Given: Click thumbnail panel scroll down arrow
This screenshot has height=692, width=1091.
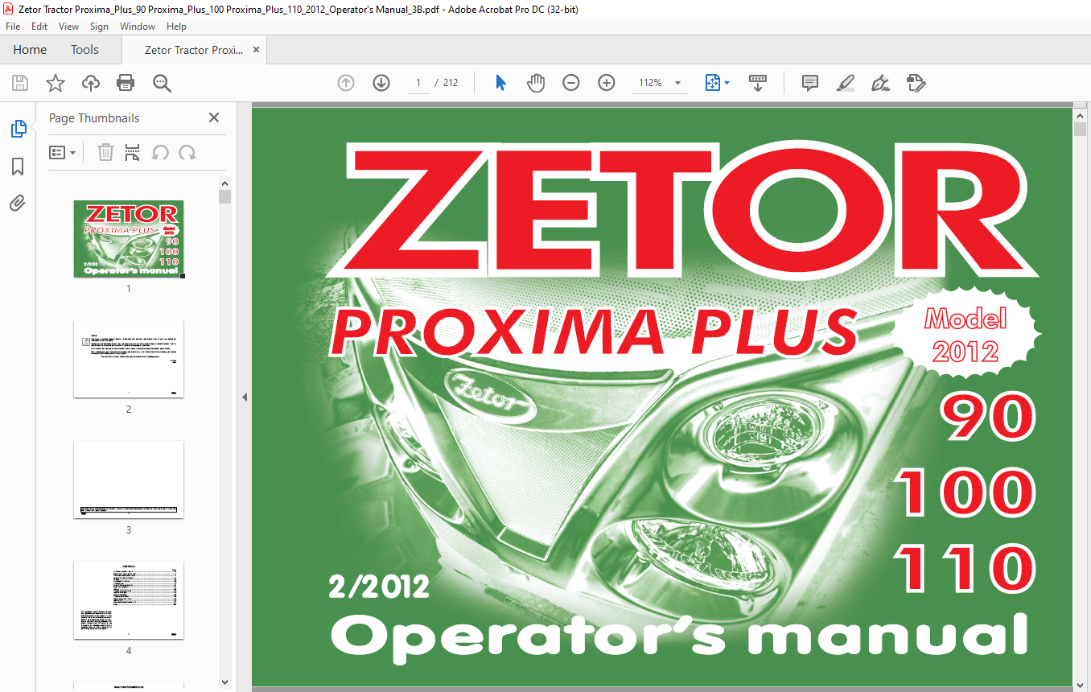Looking at the screenshot, I should point(224,682).
